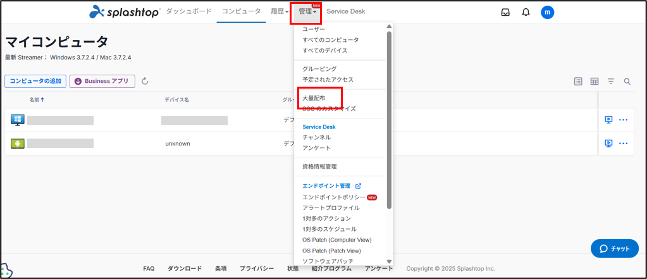This screenshot has width=647, height=279.
Task: Download the Business アプリ
Action: [x=102, y=82]
